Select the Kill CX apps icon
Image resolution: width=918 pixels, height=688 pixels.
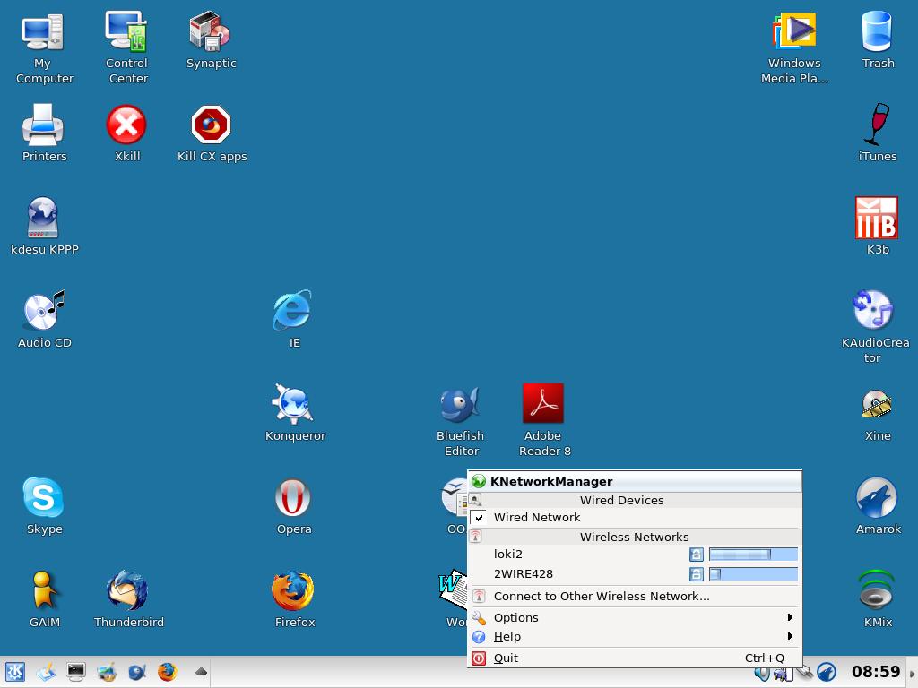[x=212, y=133]
